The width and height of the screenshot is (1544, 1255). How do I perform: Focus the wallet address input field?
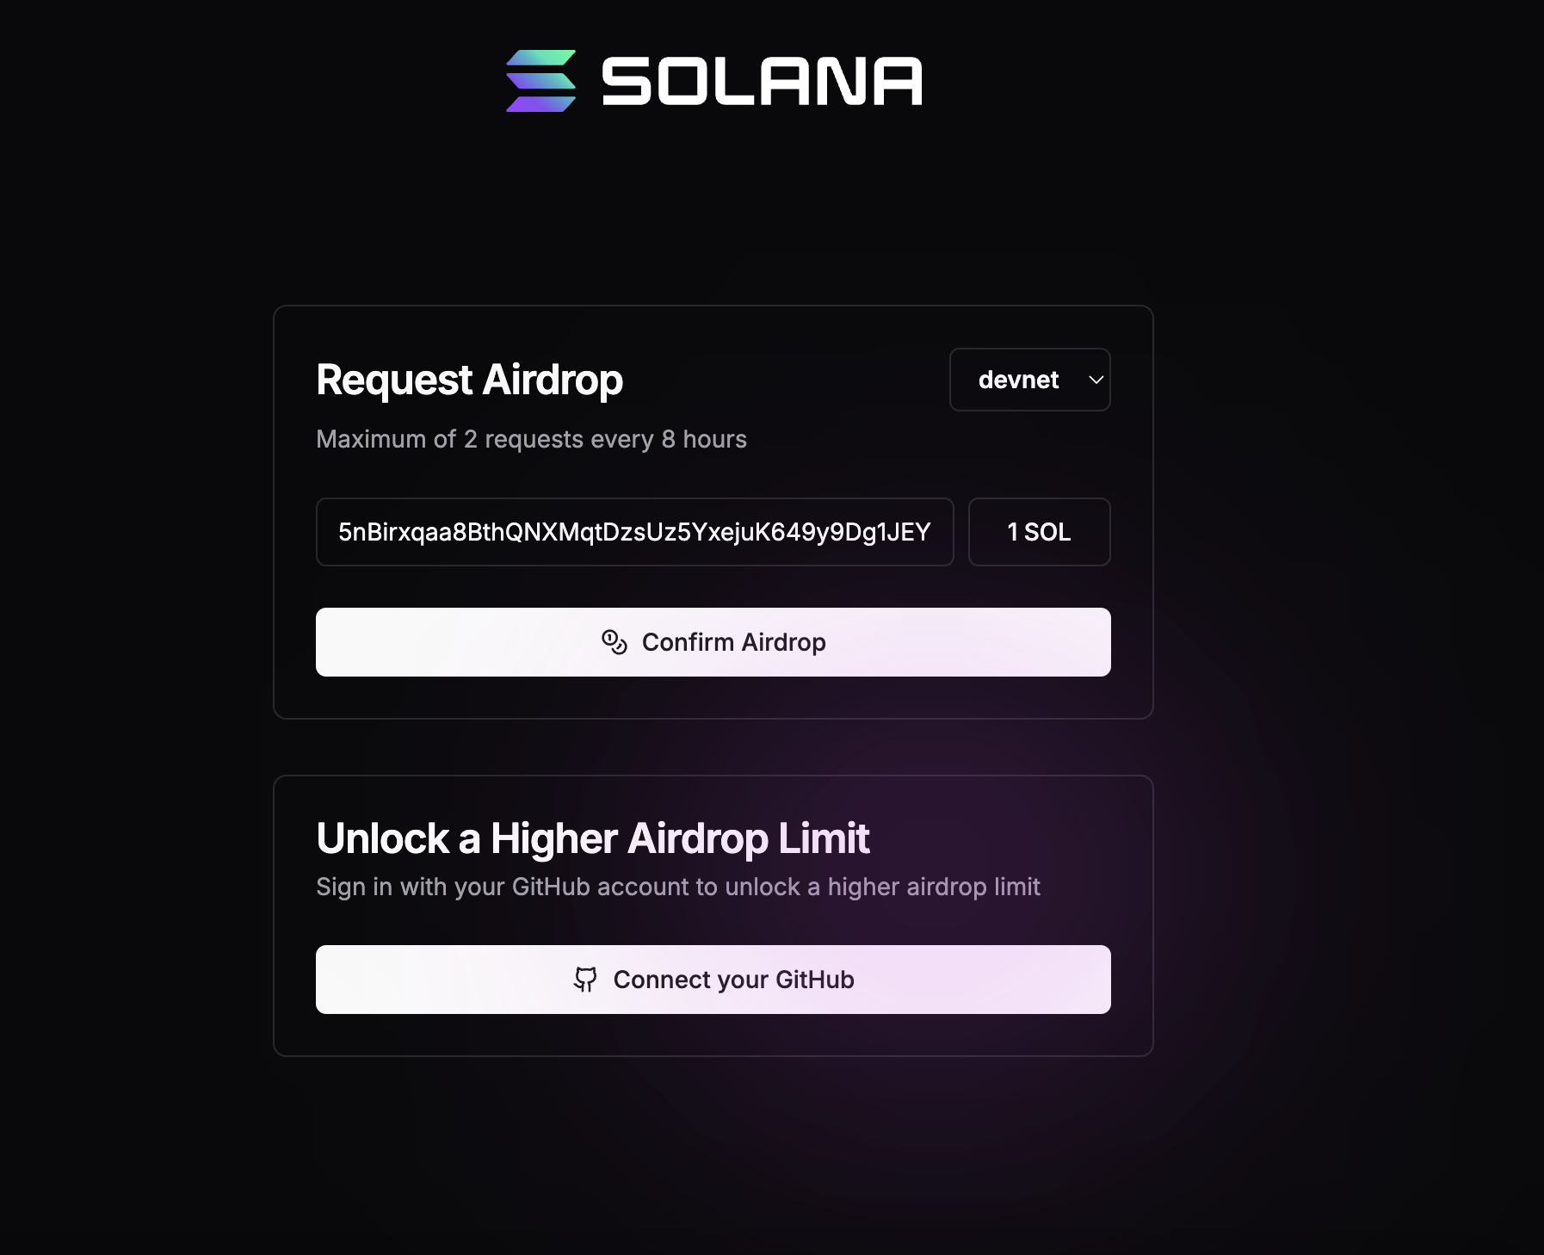click(x=634, y=532)
